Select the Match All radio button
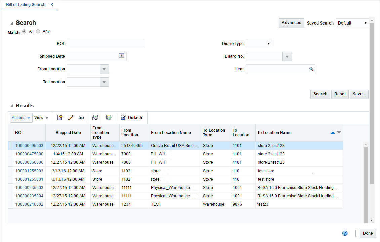 click(x=24, y=31)
